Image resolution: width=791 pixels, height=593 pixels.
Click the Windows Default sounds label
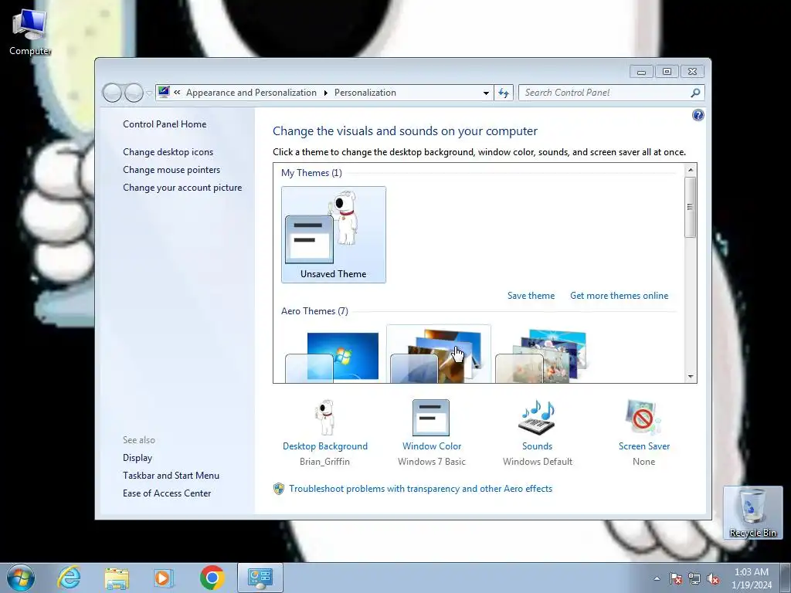tap(538, 462)
